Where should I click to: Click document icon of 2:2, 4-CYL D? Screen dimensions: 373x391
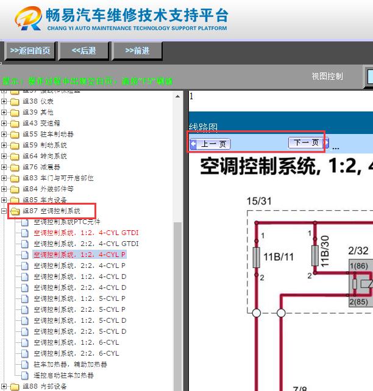[25, 288]
